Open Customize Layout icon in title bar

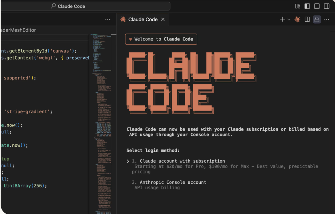[x=297, y=6]
